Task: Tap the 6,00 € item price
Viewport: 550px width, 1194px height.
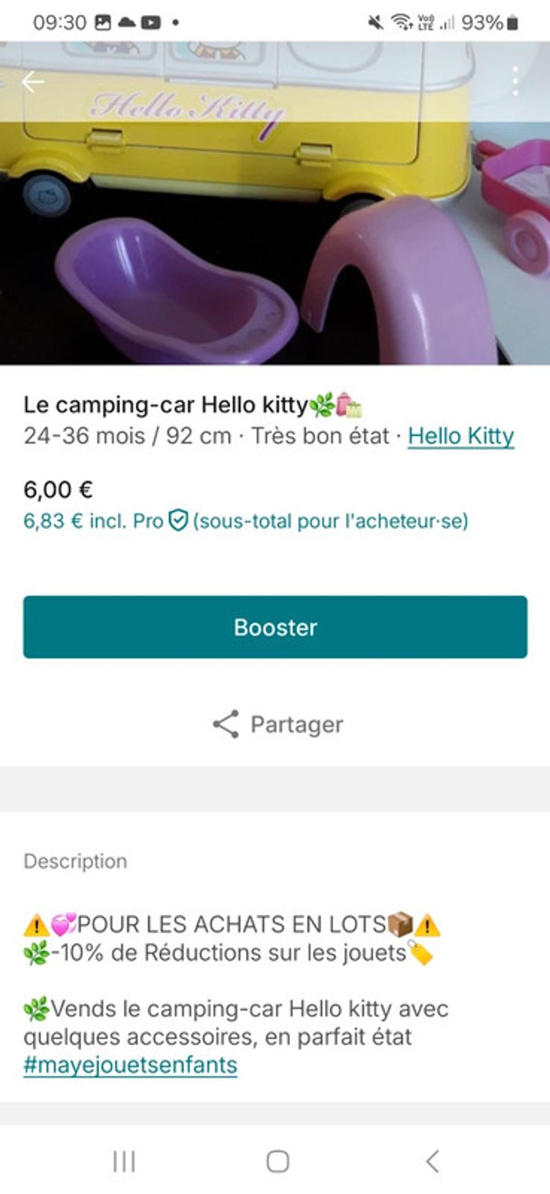Action: pos(58,489)
